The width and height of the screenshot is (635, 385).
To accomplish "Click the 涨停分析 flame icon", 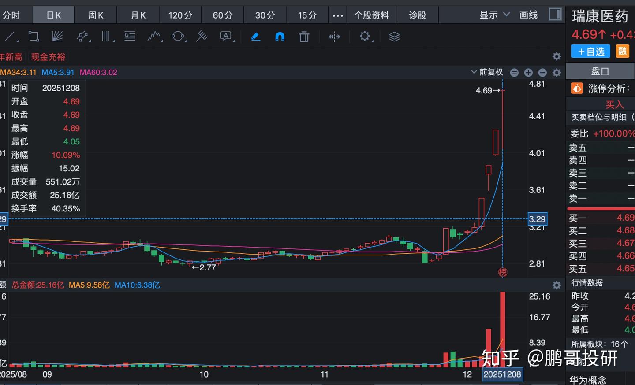I will tap(577, 88).
